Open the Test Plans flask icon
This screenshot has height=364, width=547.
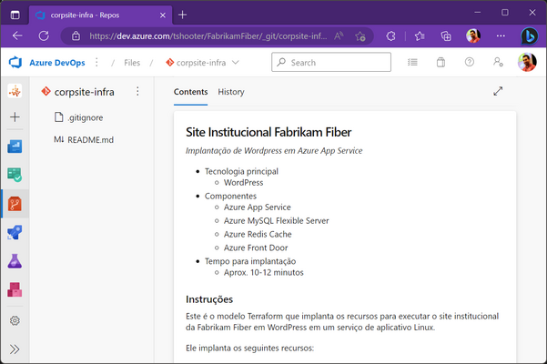(x=15, y=261)
